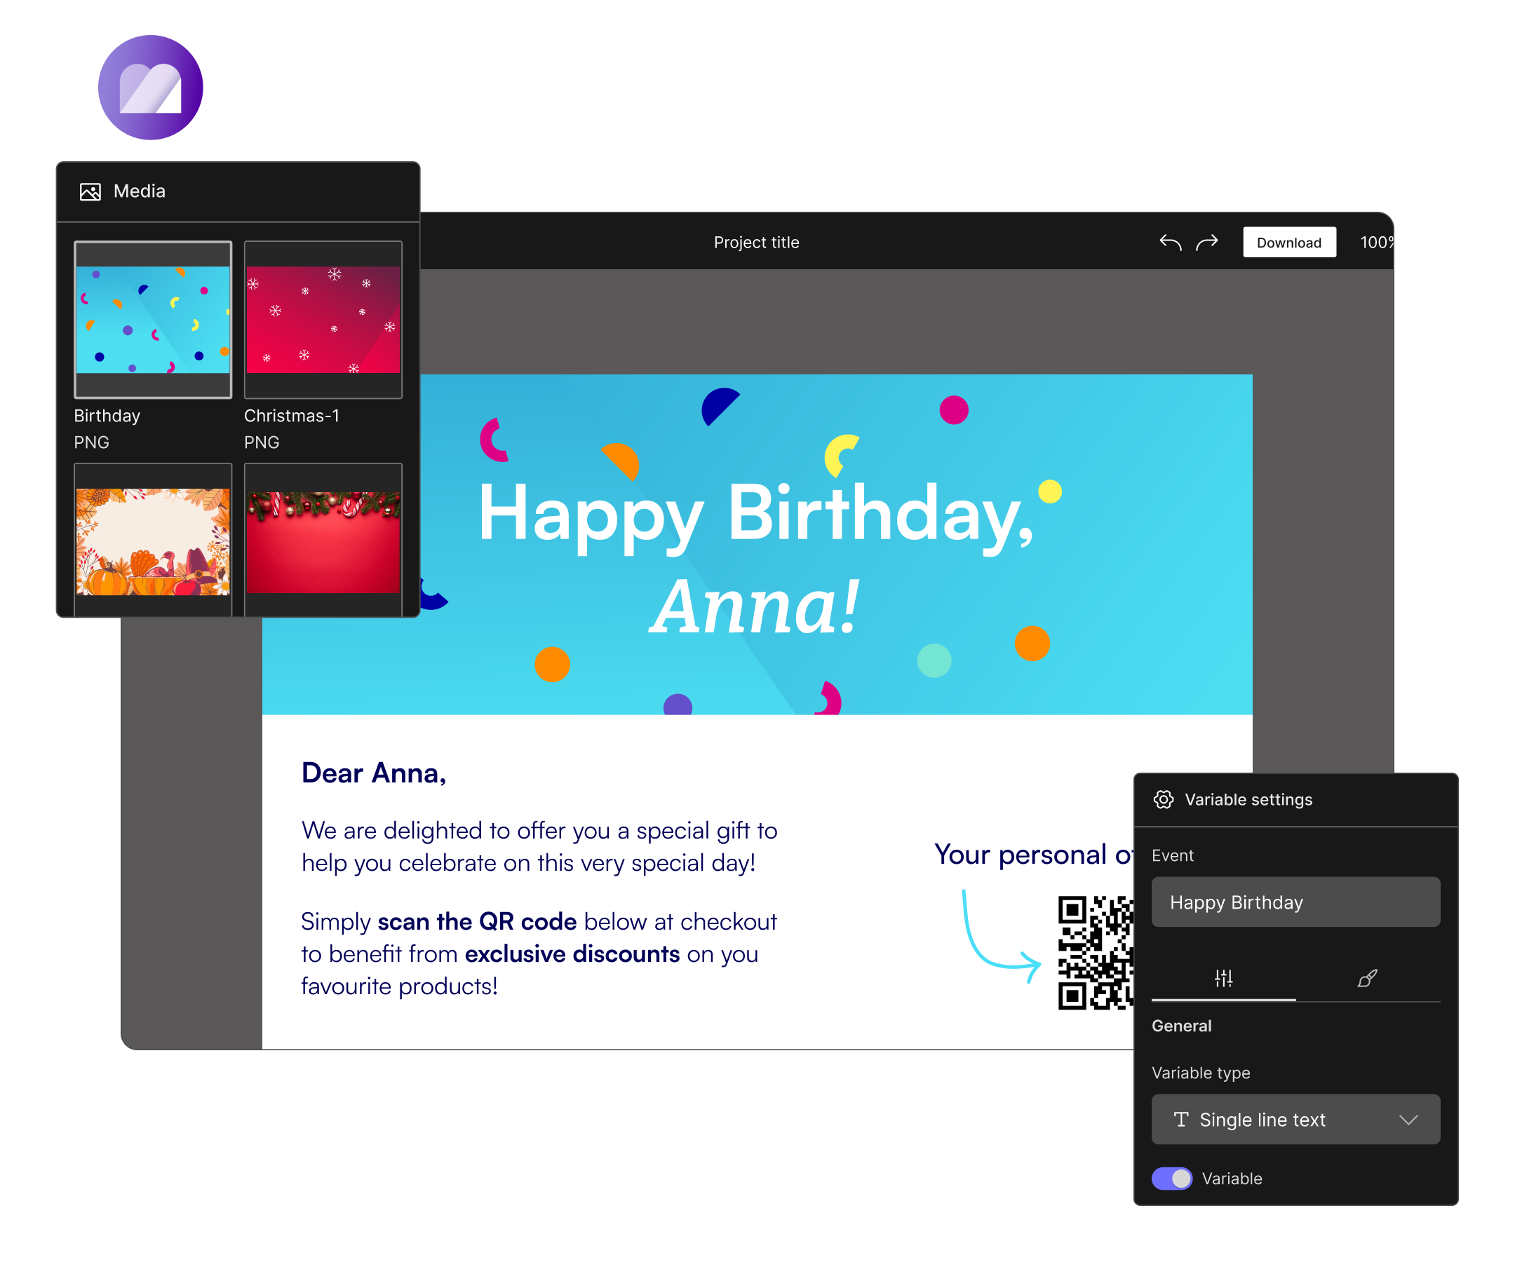
Task: Click the Variable settings gear icon
Action: pyautogui.click(x=1163, y=800)
